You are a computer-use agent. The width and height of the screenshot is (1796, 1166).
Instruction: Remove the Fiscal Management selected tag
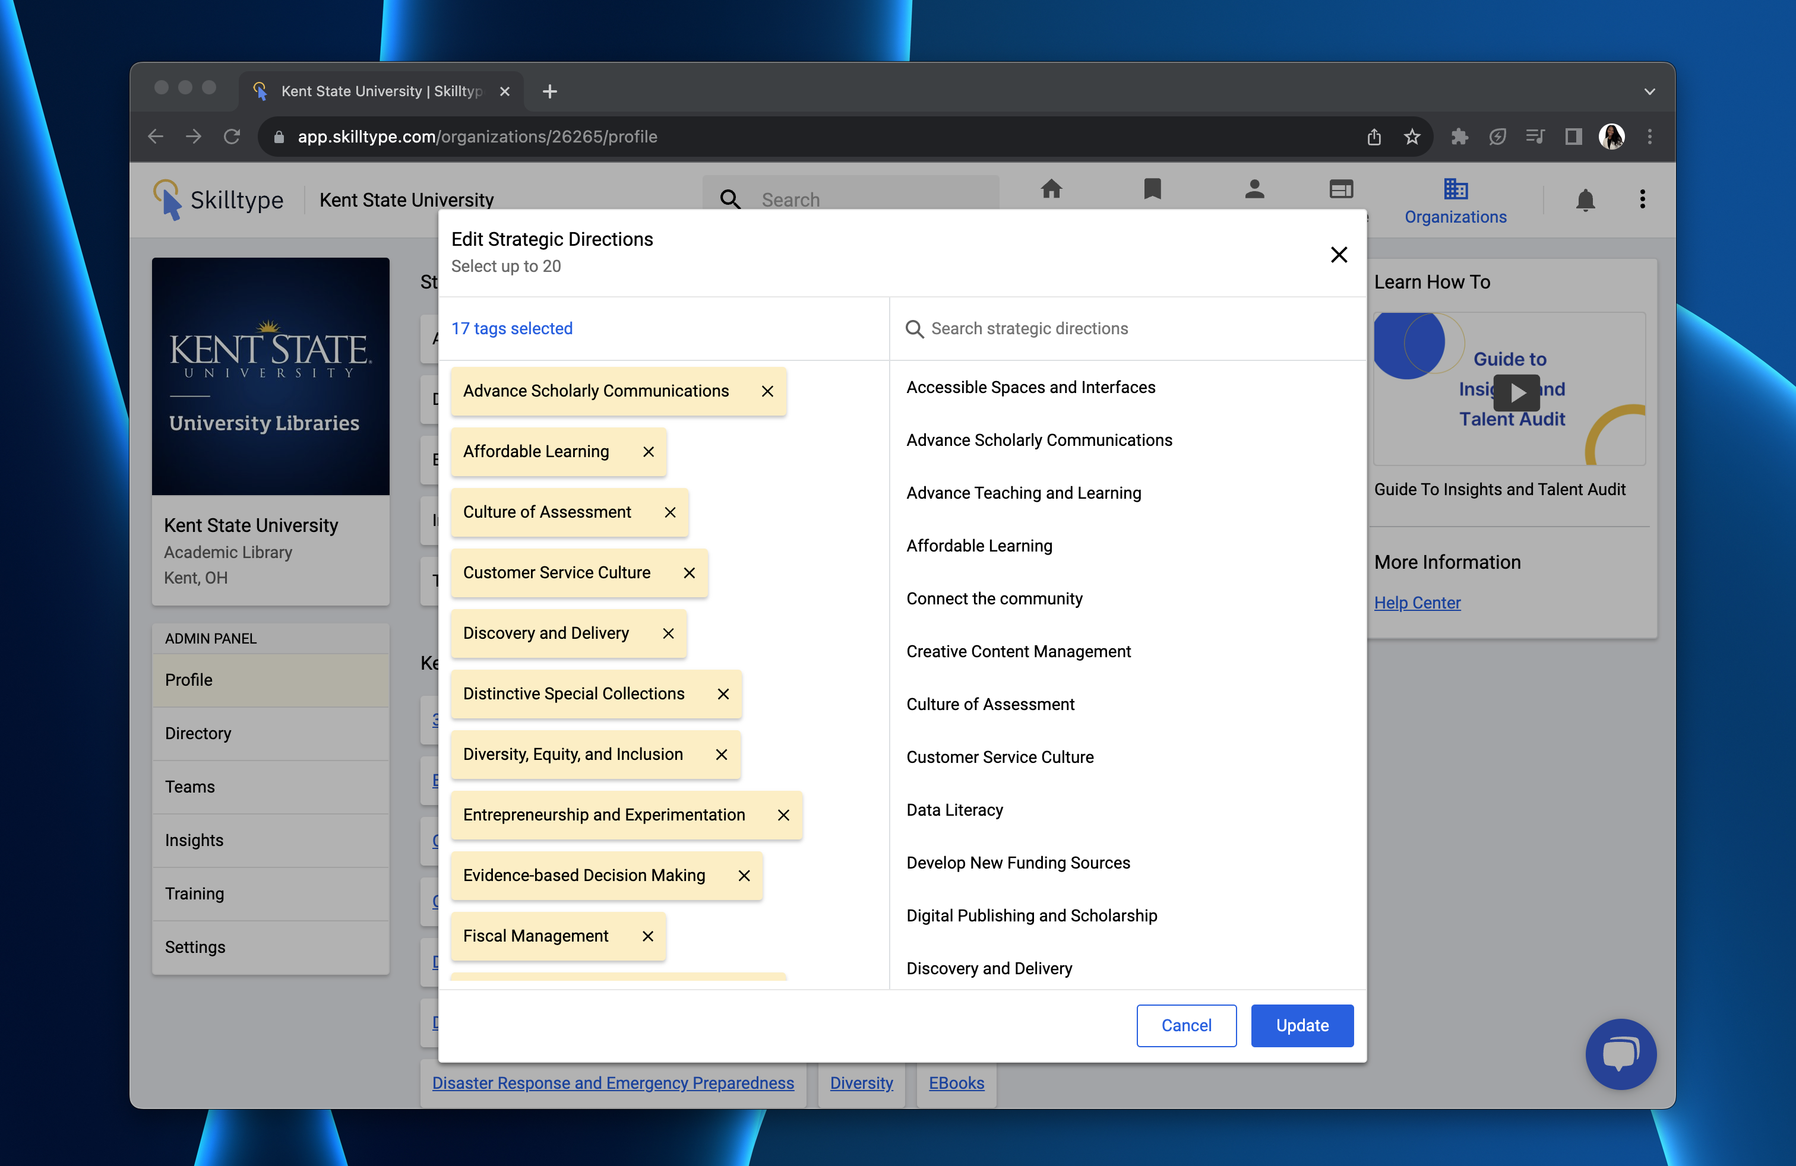point(647,936)
